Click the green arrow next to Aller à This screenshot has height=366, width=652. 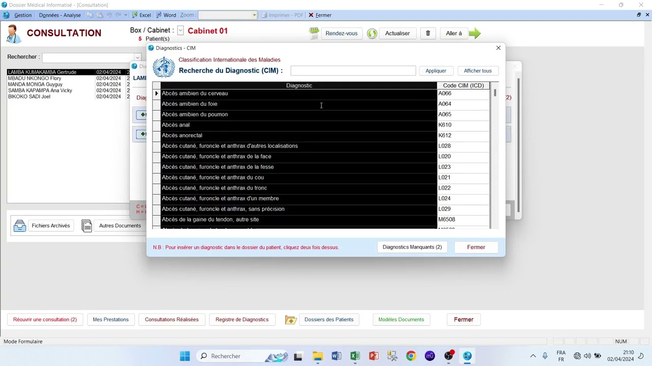click(475, 34)
